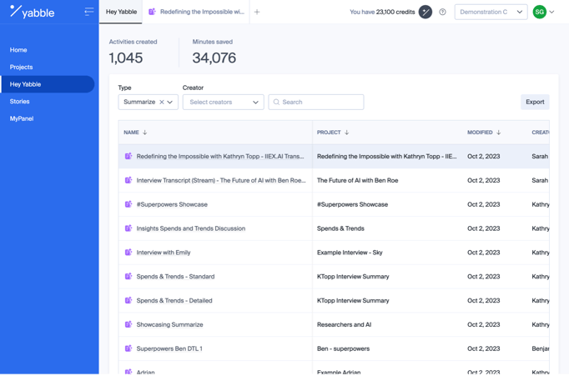569x376 pixels.
Task: Click the icon beside Insights Spends and Trends Discussion
Action: point(128,228)
